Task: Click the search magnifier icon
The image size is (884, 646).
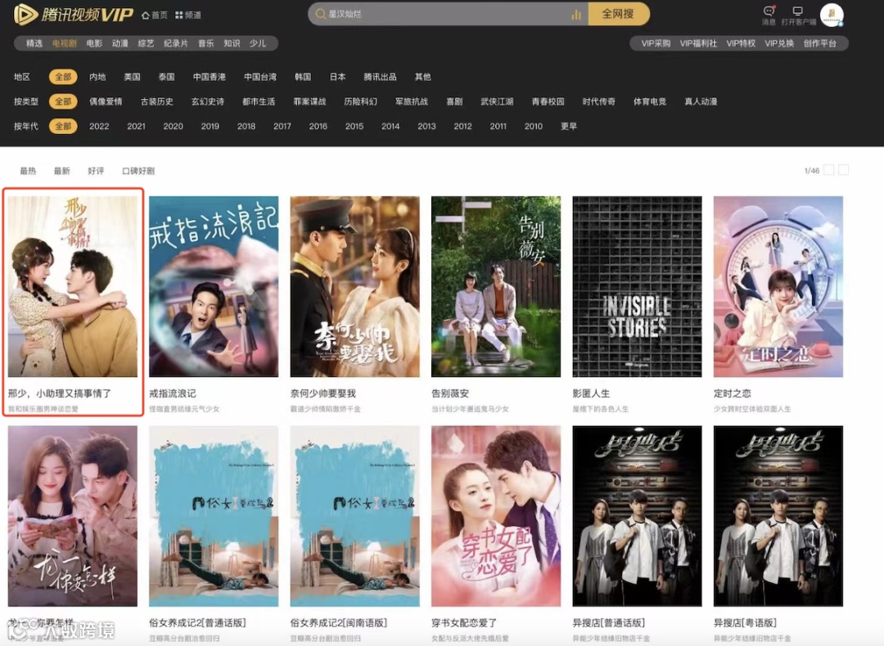Action: click(x=320, y=14)
